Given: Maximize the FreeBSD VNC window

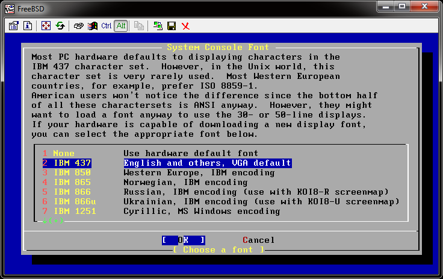Looking at the screenshot, I should [402, 7].
